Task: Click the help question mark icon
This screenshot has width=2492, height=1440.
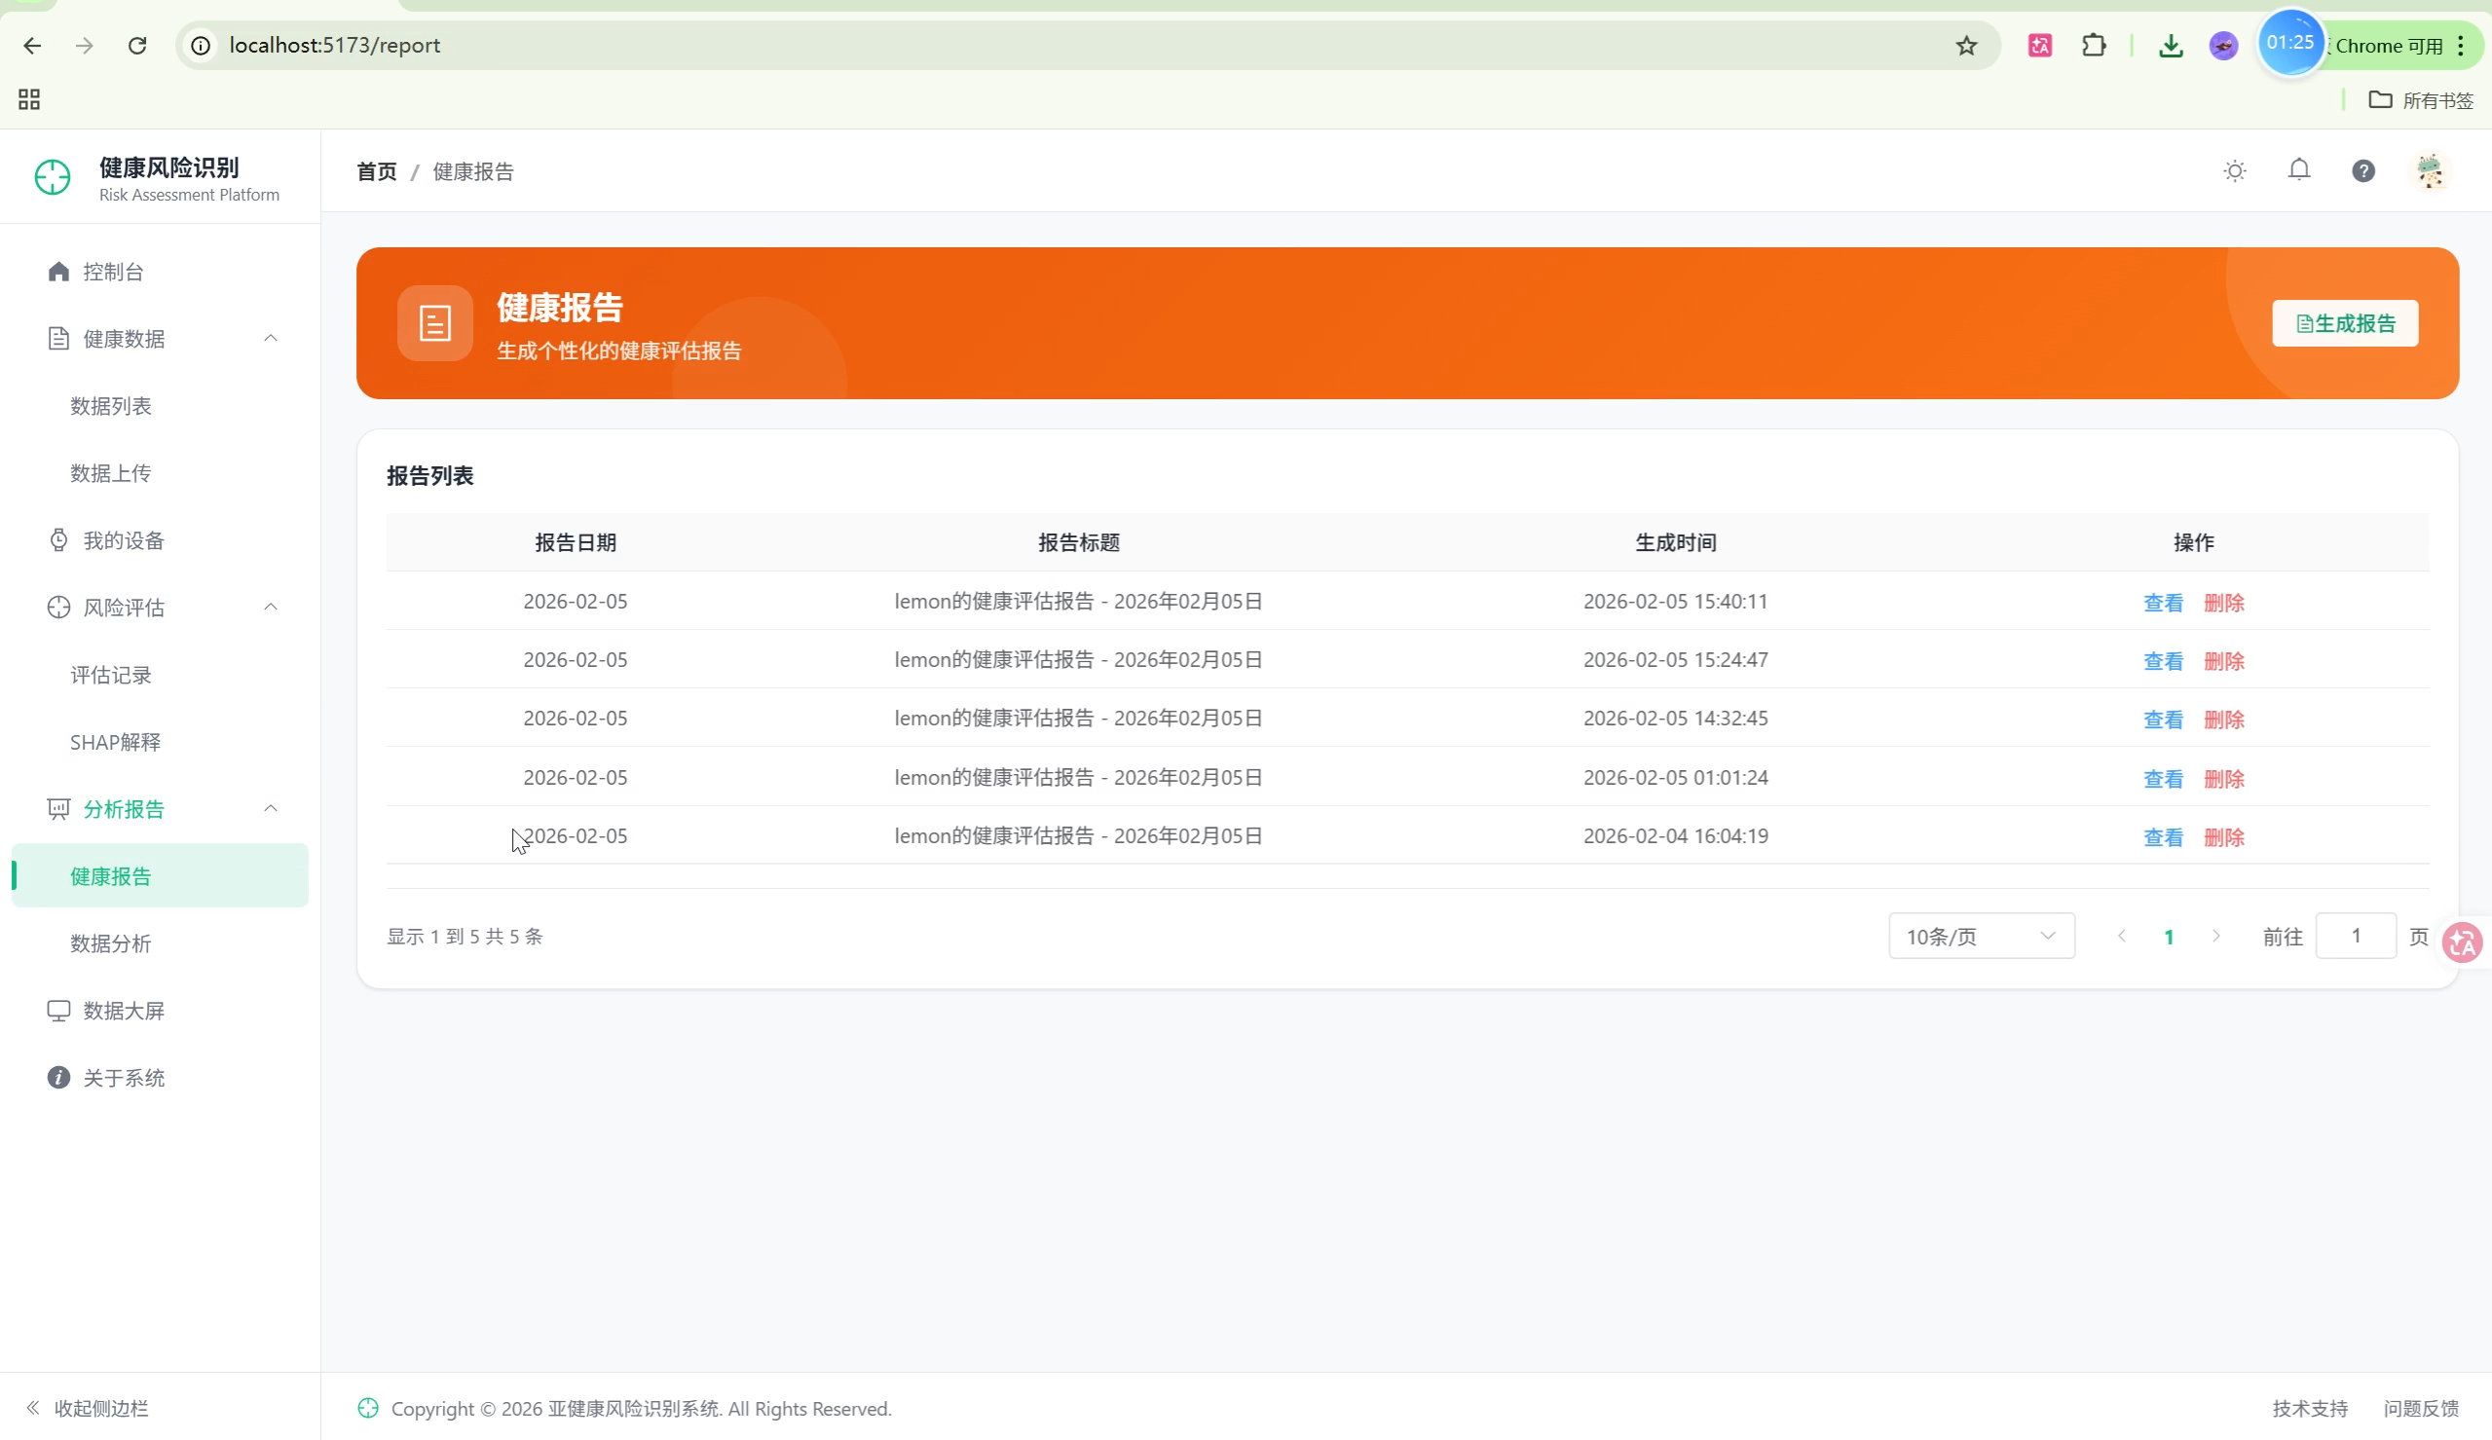Action: click(2362, 171)
